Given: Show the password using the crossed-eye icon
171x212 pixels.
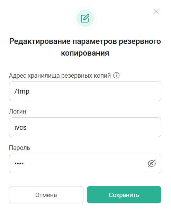Looking at the screenshot, I should 152,163.
